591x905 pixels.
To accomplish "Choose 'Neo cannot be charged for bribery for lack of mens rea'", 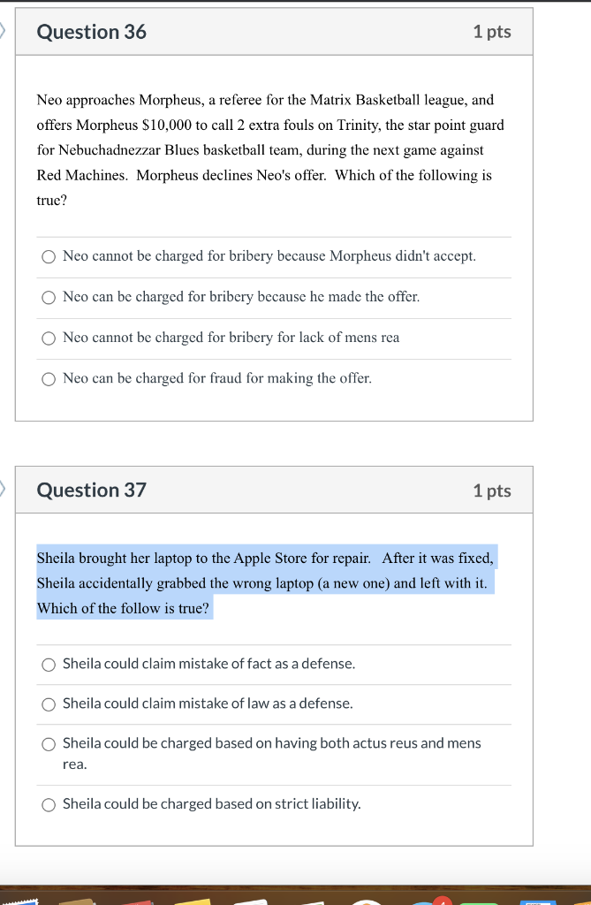I will (x=49, y=338).
